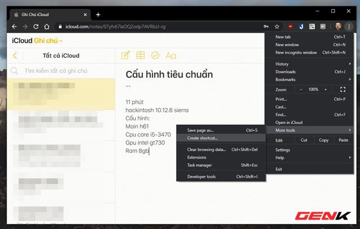Click Copy in the Edit row

[323, 140]
